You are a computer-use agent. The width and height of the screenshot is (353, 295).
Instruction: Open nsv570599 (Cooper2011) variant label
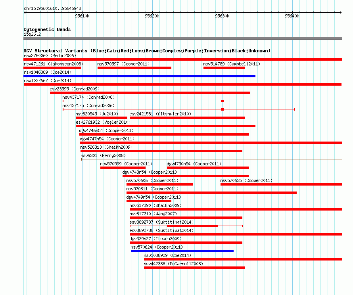click(126, 164)
